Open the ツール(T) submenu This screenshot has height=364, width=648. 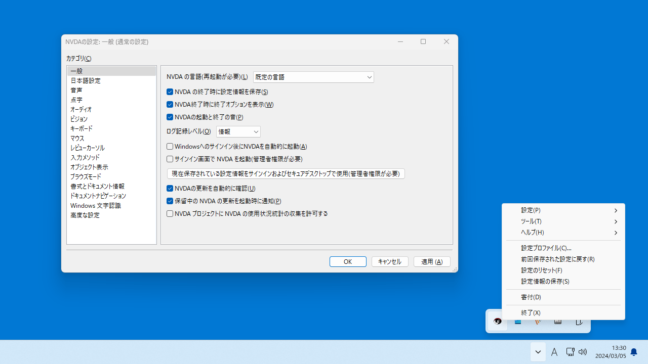563,221
